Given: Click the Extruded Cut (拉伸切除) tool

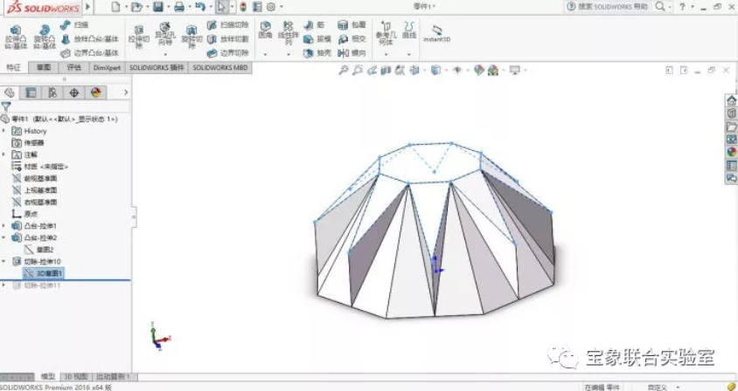Looking at the screenshot, I should 139,38.
